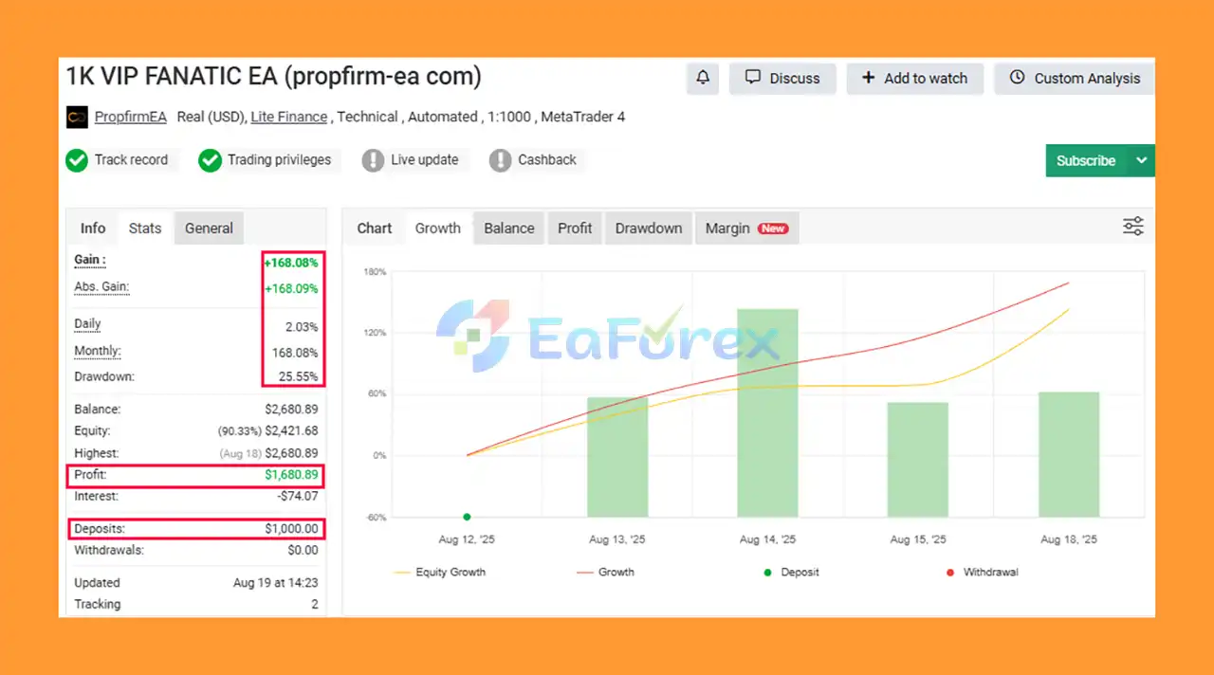1214x675 pixels.
Task: Click the PropfirmEA avatar logo
Action: click(x=77, y=118)
